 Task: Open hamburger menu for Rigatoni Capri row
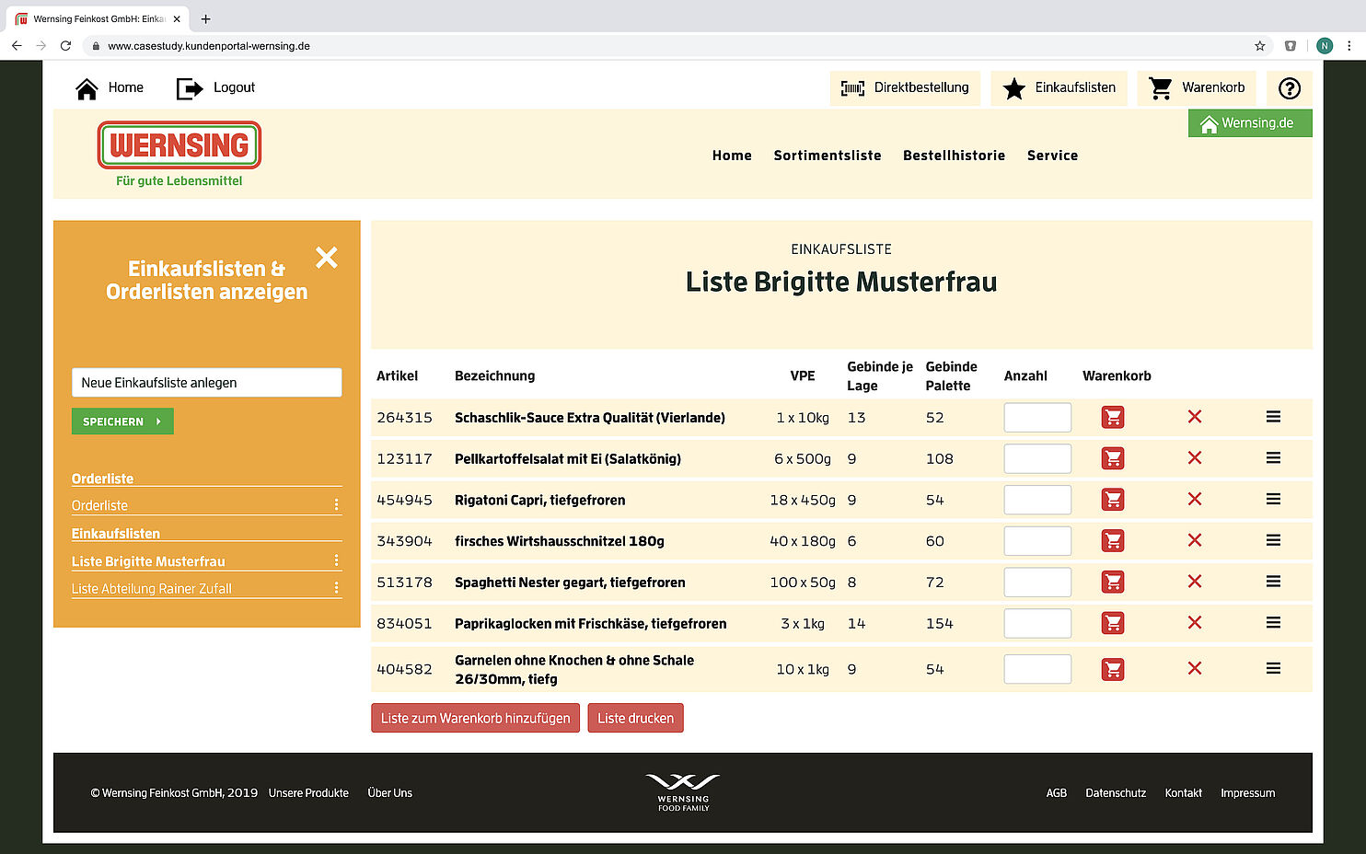[1273, 499]
